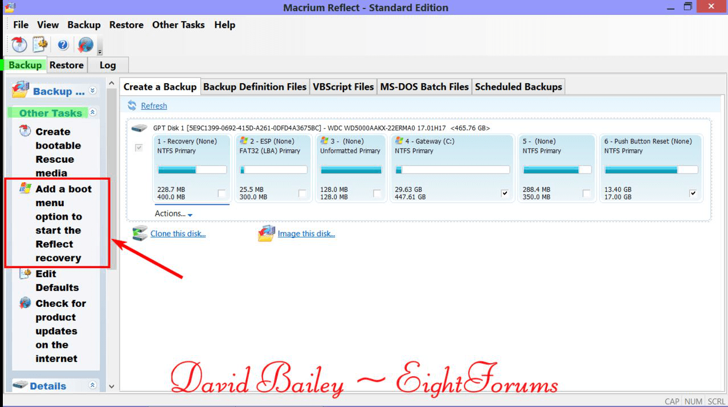The width and height of the screenshot is (728, 407).
Task: Click the Windows flag icon on ESP partition
Action: click(244, 141)
